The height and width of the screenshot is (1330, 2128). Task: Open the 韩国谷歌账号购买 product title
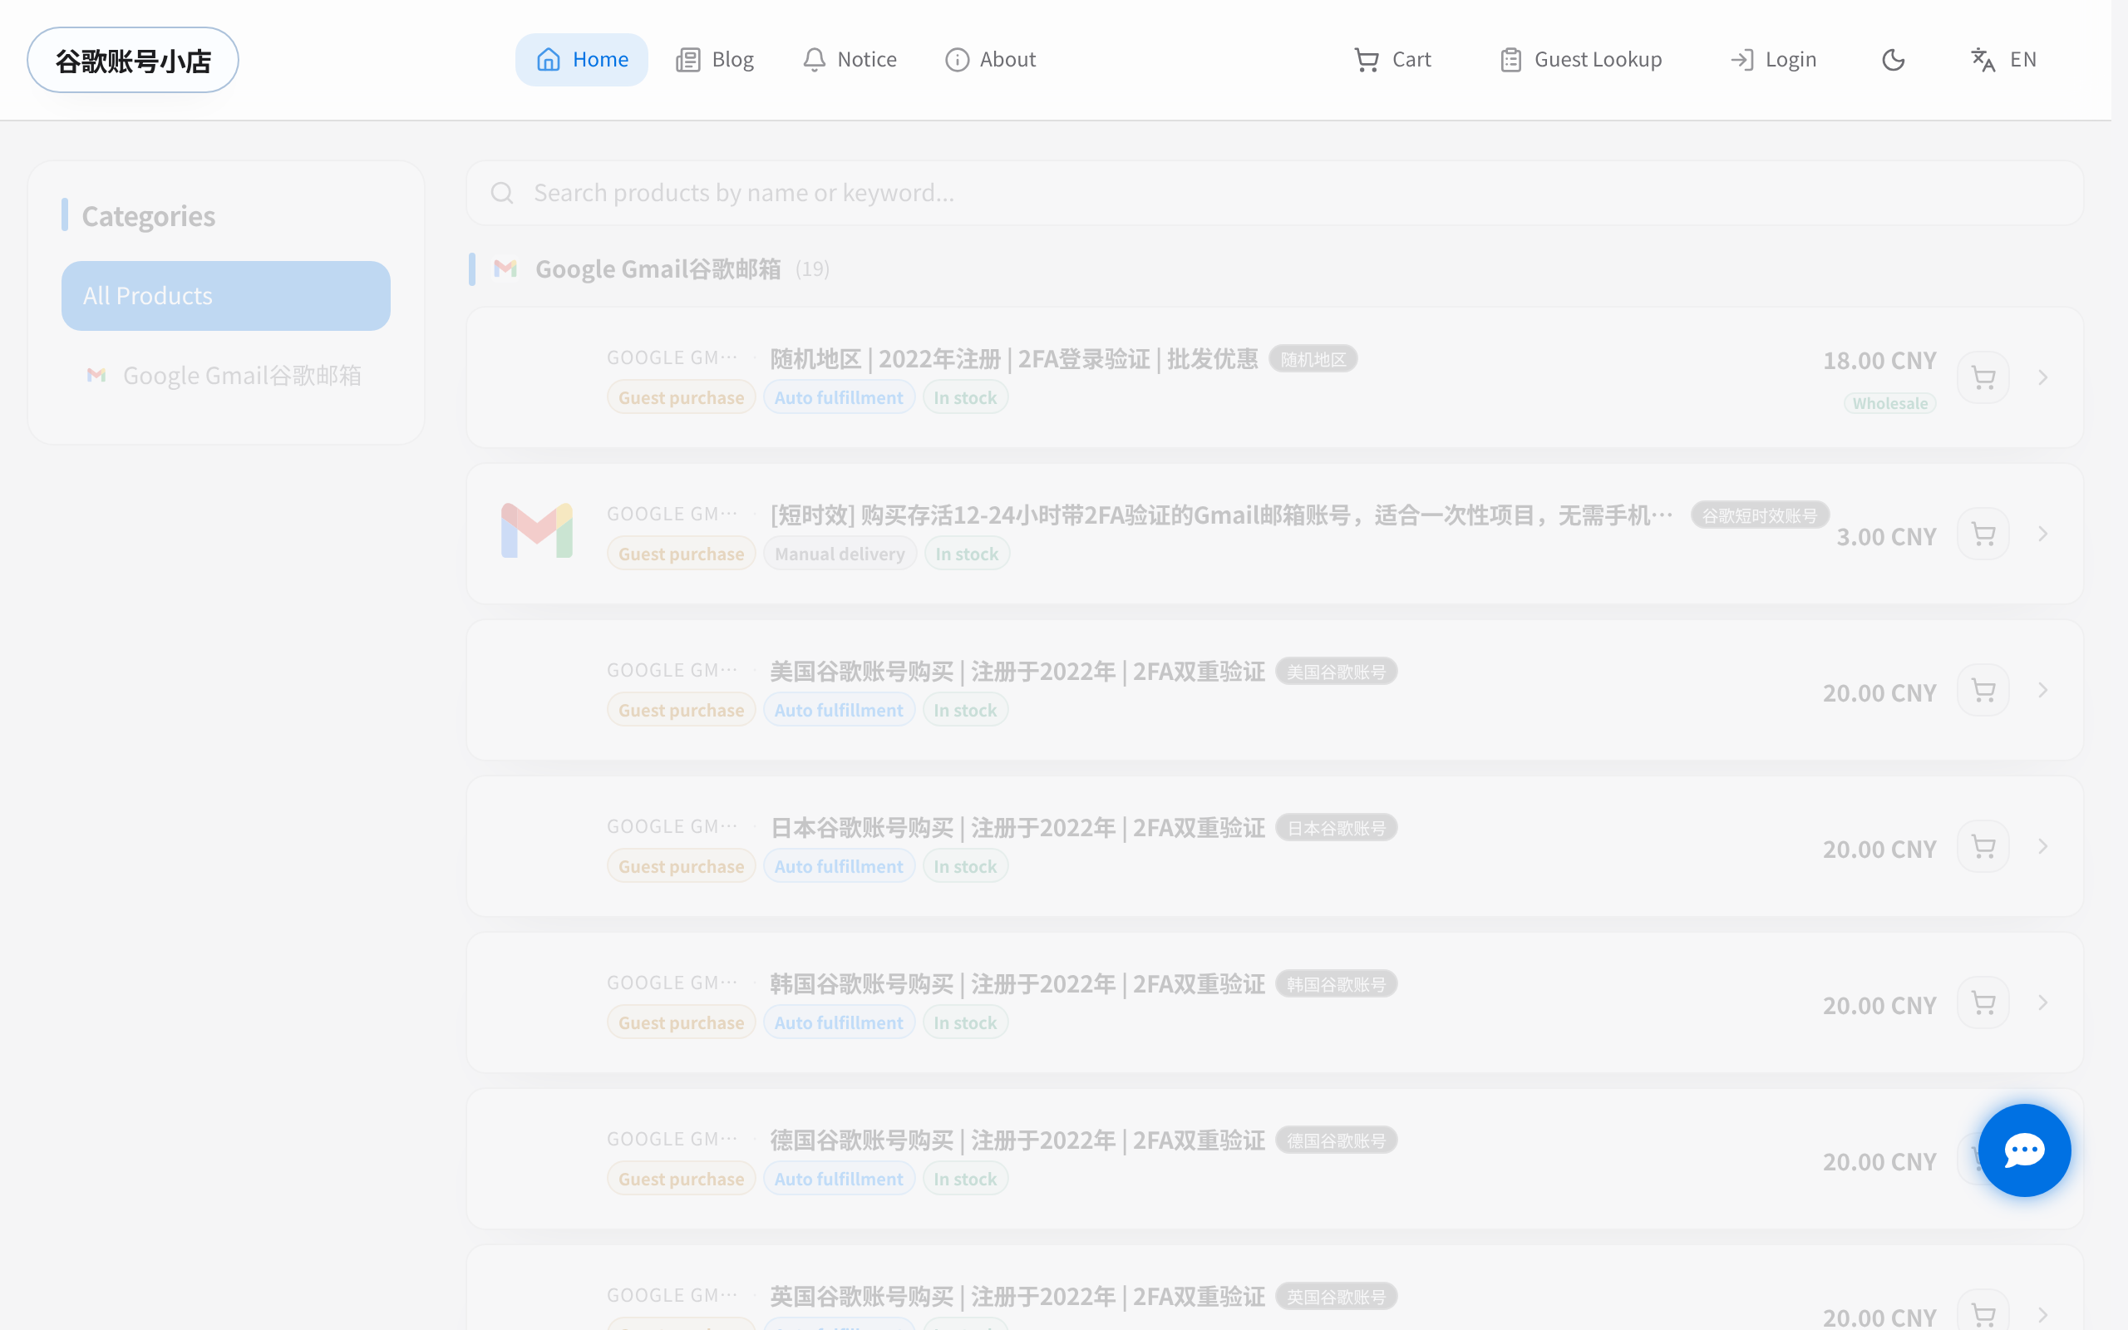[1017, 983]
